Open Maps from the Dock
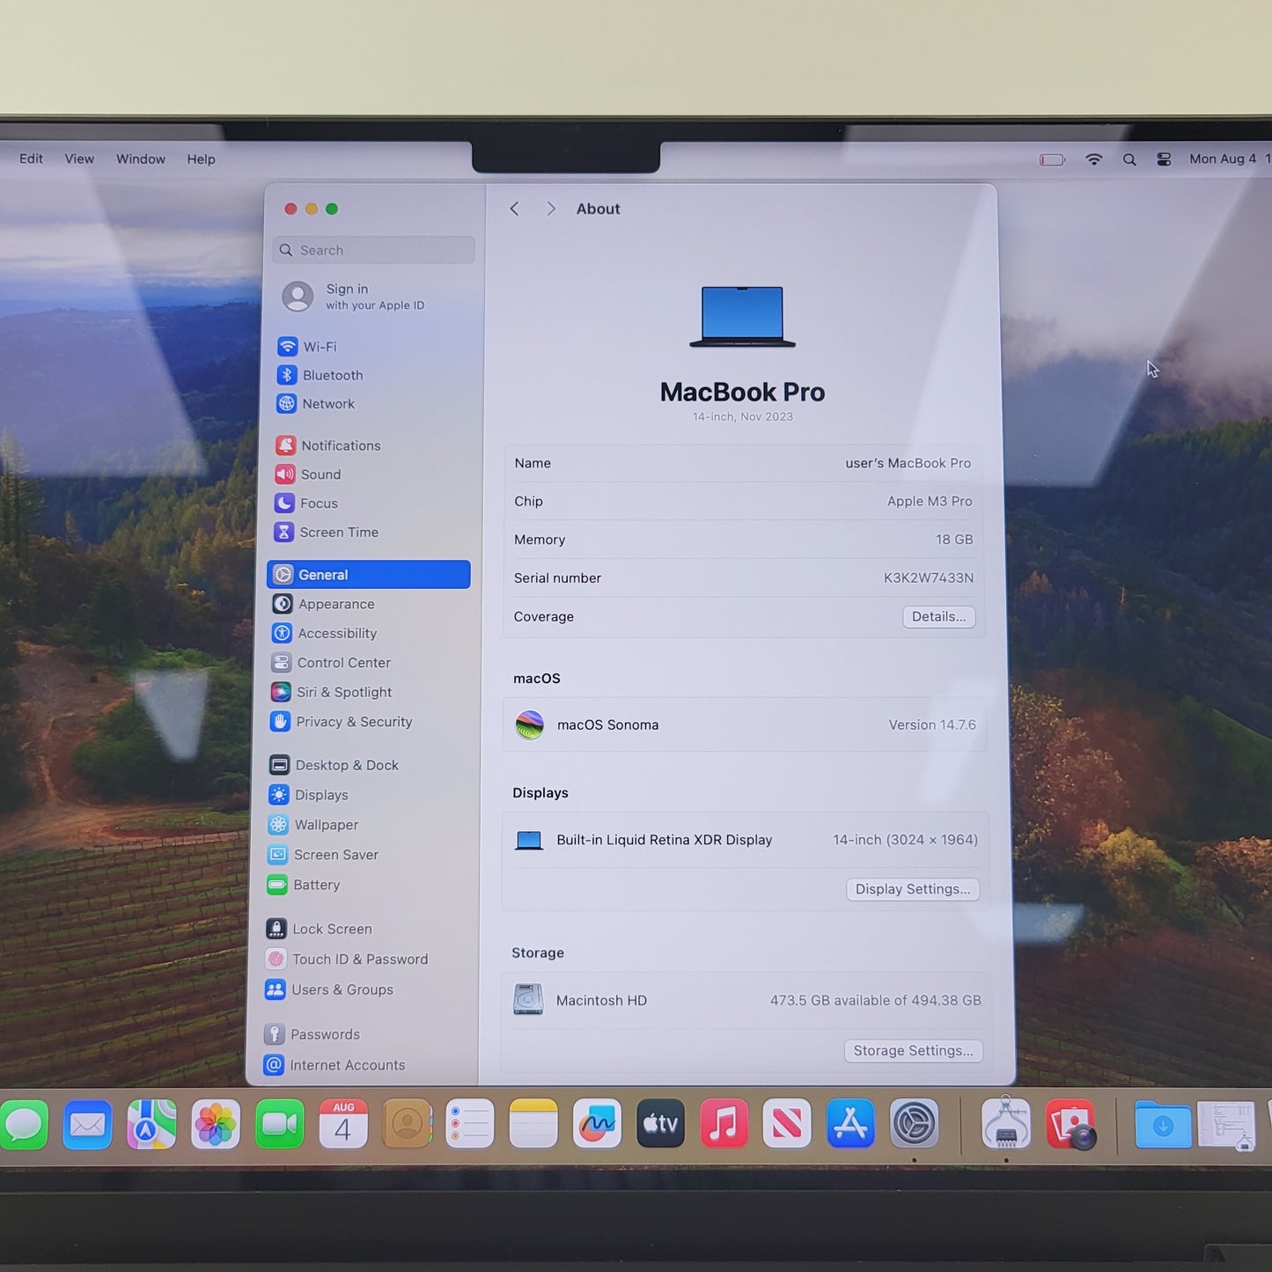Viewport: 1272px width, 1272px height. coord(151,1125)
